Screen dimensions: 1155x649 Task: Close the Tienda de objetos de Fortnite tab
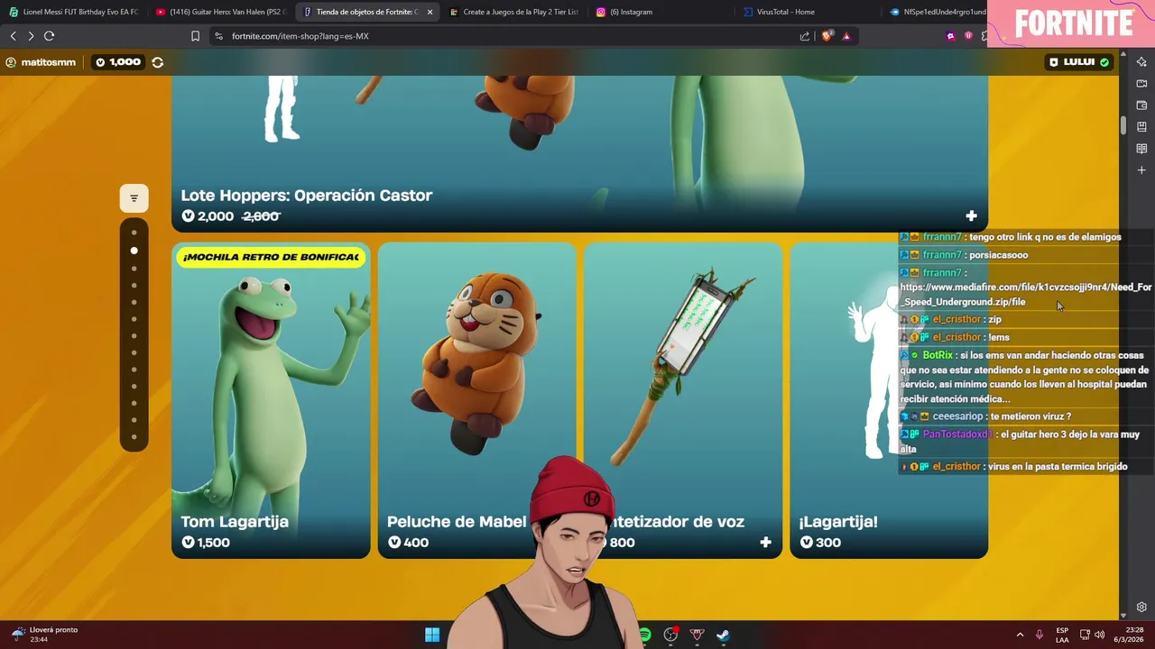[430, 12]
